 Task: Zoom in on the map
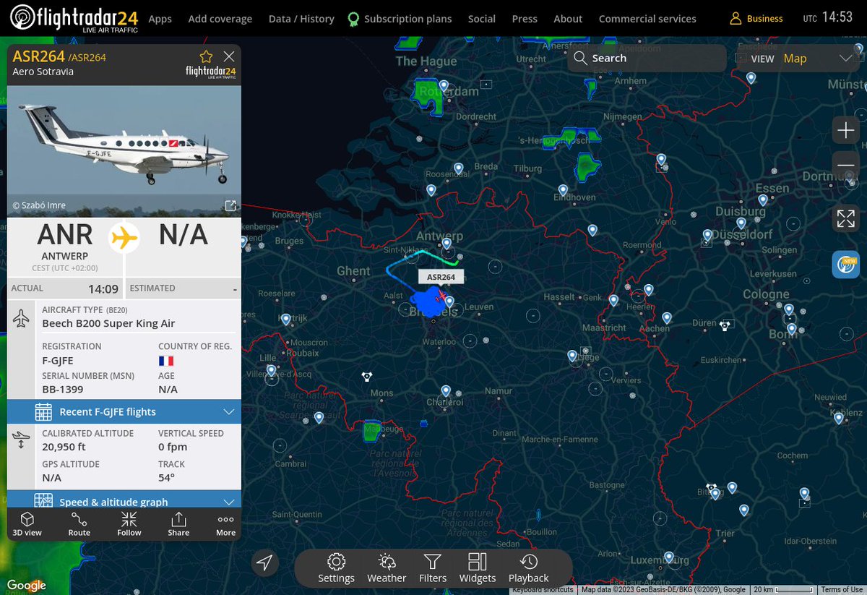[x=846, y=131]
